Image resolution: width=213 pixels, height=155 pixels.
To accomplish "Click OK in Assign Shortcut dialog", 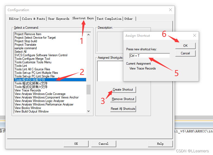I will (x=185, y=45).
